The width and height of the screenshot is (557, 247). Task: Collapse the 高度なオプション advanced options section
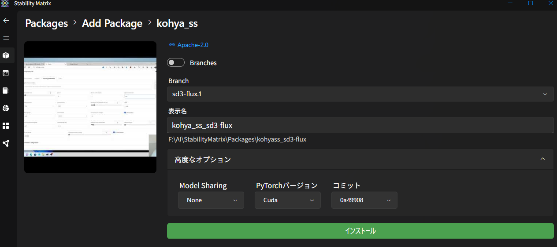point(542,159)
